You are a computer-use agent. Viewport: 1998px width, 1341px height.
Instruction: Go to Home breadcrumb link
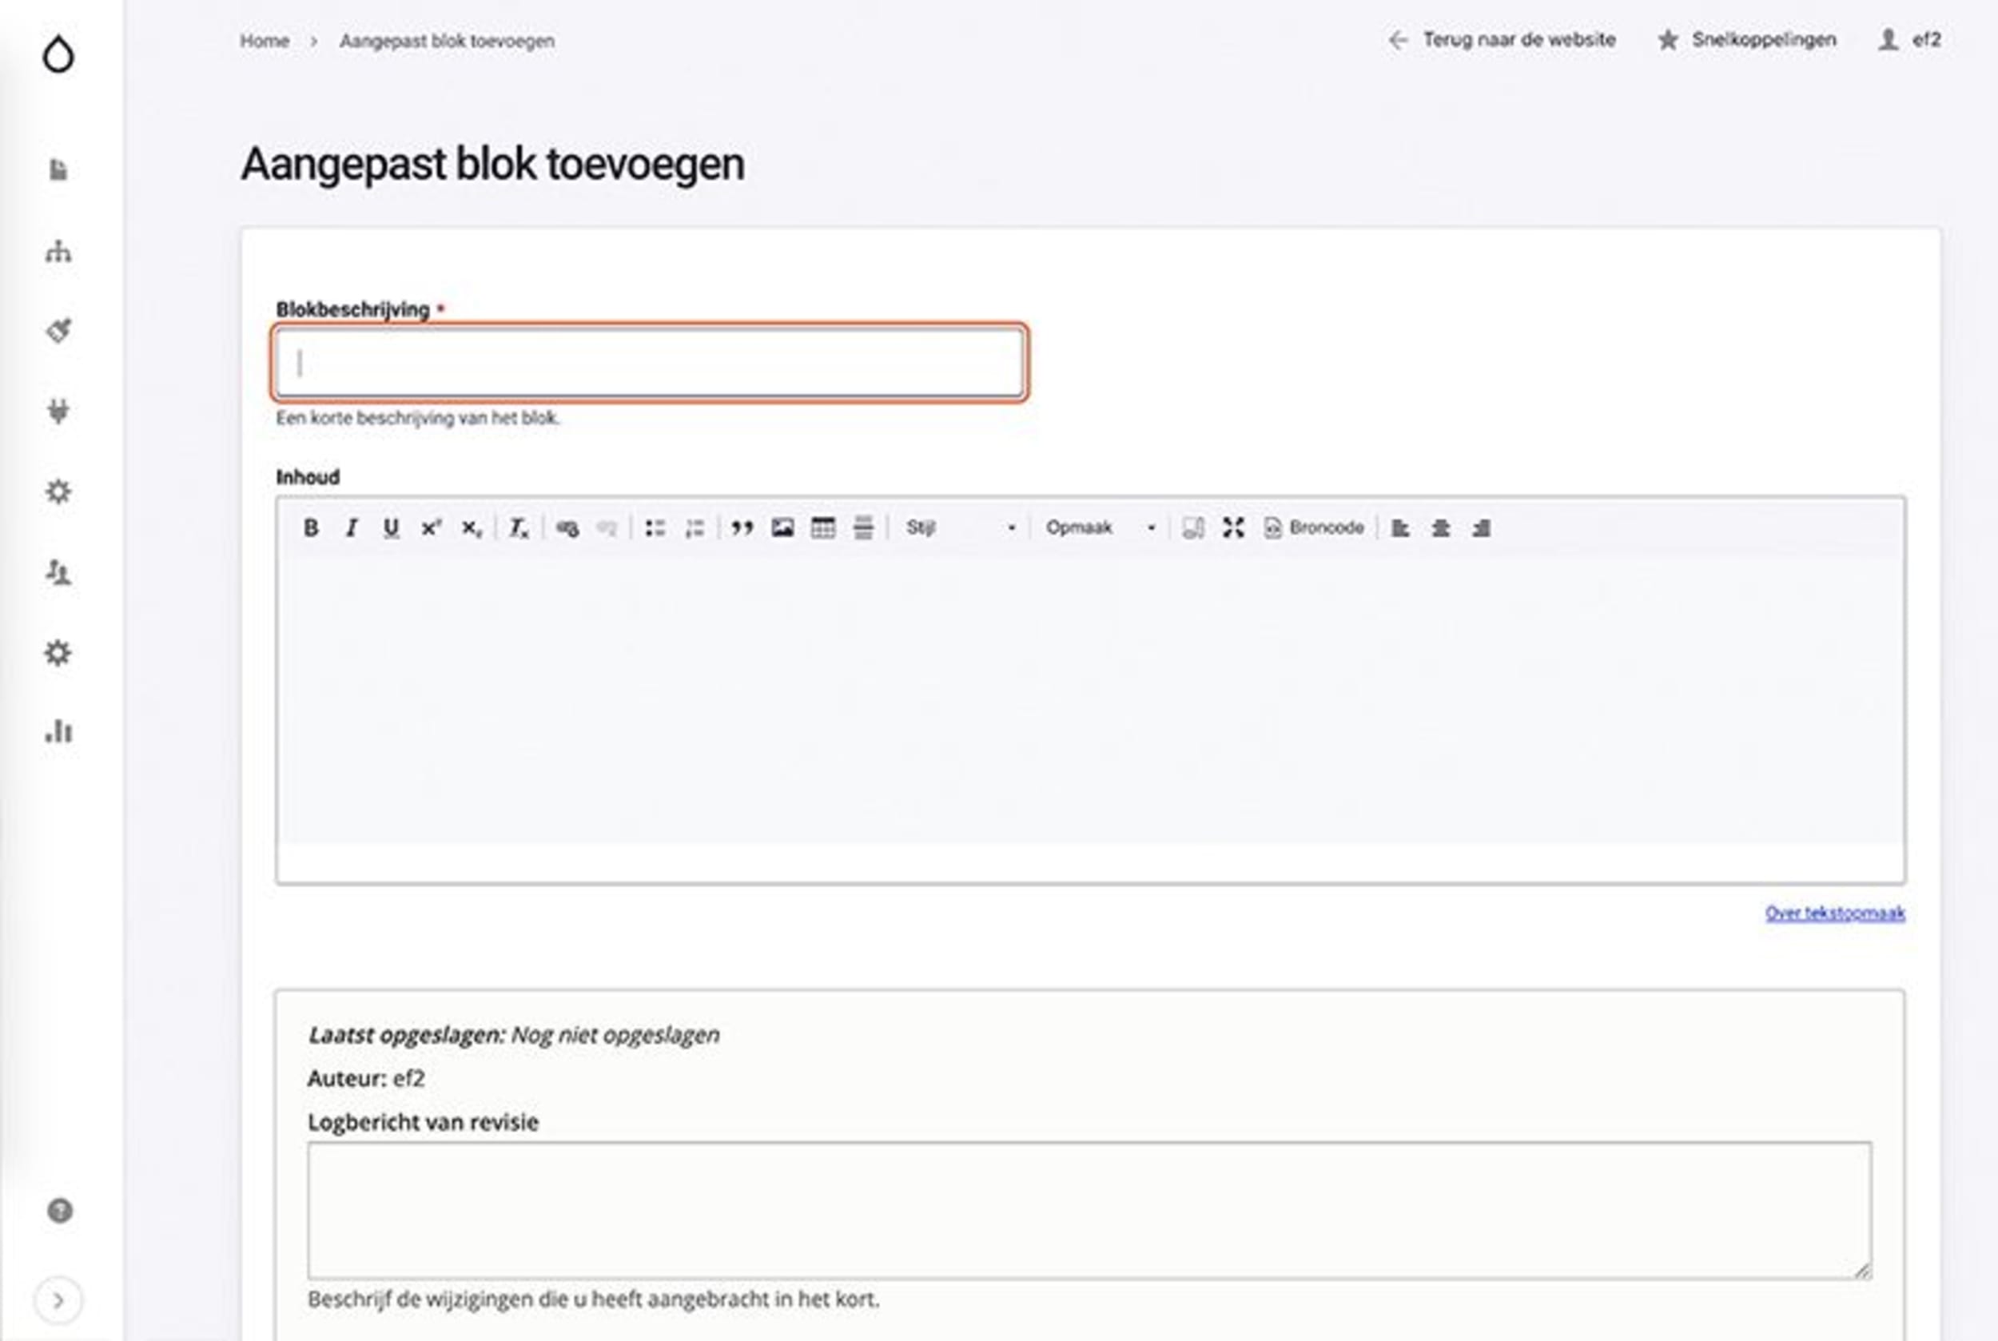click(265, 41)
